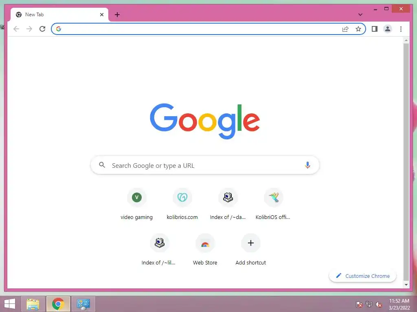
Task: Open the KolibriOS offi... shortcut
Action: point(273,204)
